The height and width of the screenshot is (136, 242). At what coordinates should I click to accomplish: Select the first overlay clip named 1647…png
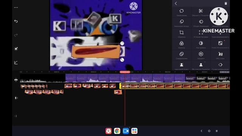[x=34, y=86]
